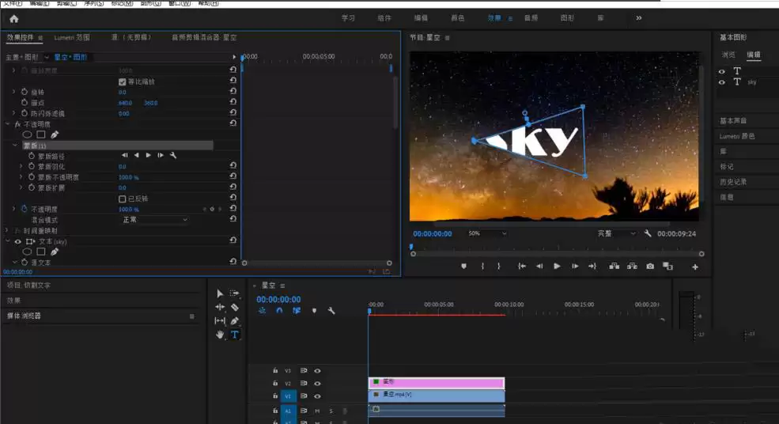Image resolution: width=779 pixels, height=424 pixels.
Task: Select the Razor tool
Action: [x=235, y=307]
